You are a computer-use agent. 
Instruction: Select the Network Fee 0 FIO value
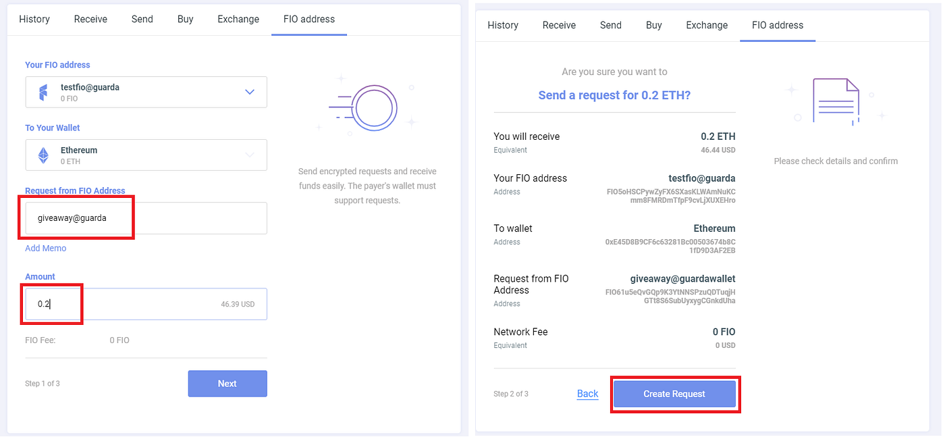click(x=724, y=332)
